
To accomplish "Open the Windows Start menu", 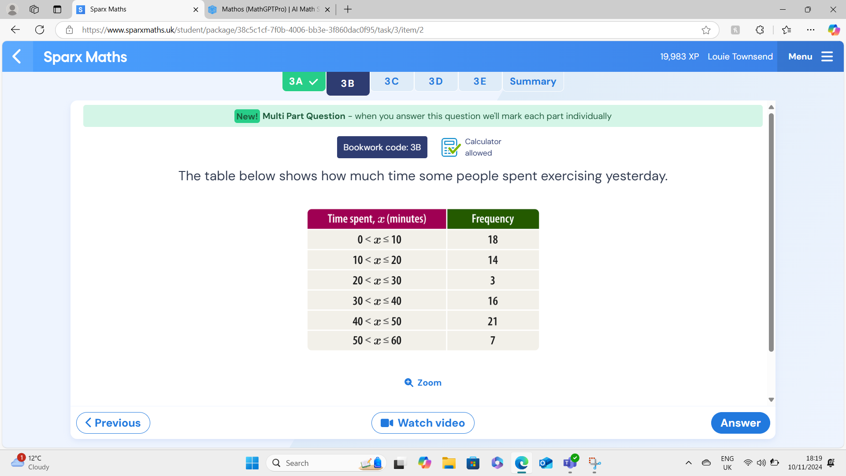I will [x=252, y=463].
